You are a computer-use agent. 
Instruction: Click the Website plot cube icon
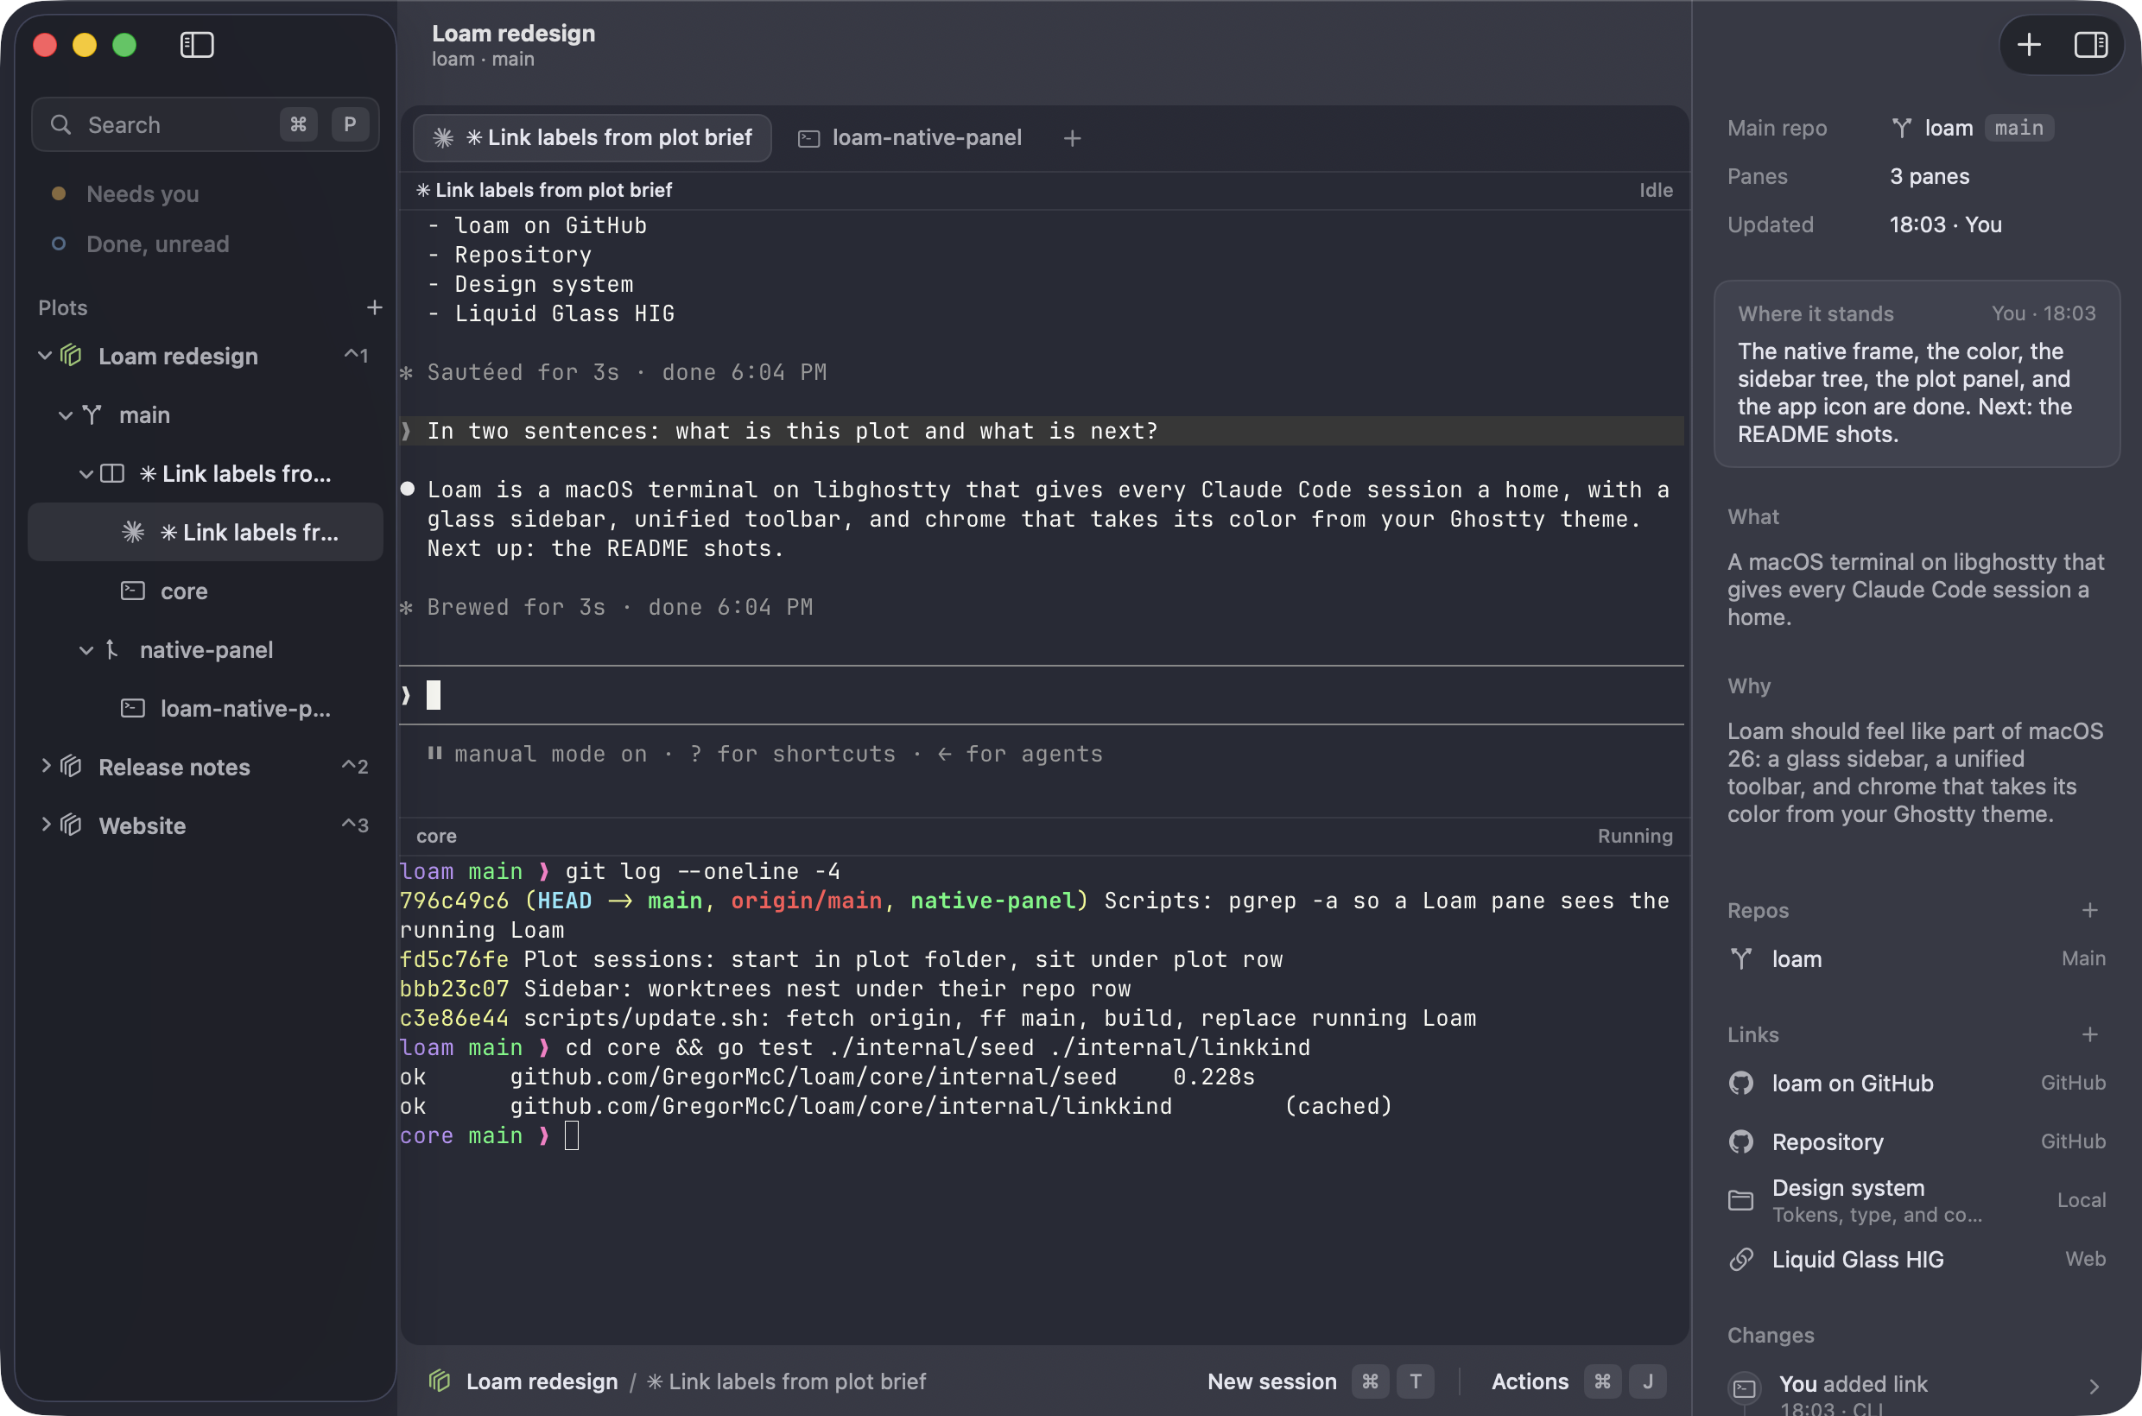coord(72,825)
